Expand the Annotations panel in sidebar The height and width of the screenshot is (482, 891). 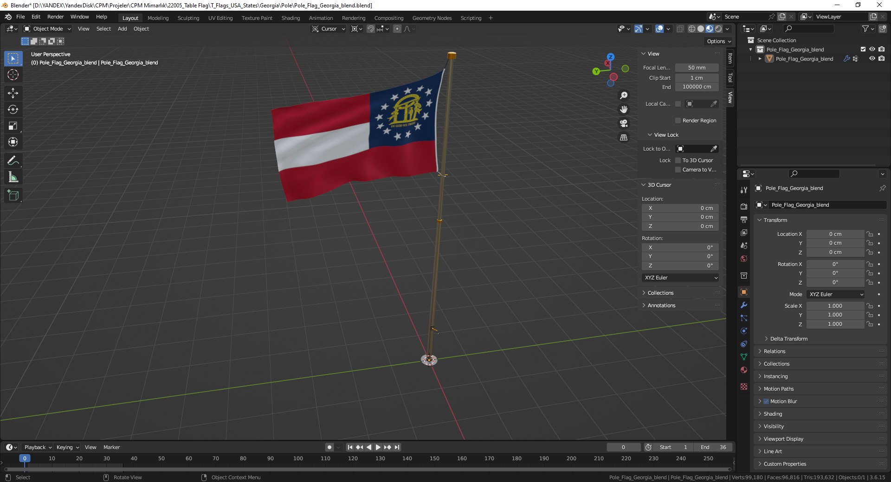(661, 305)
